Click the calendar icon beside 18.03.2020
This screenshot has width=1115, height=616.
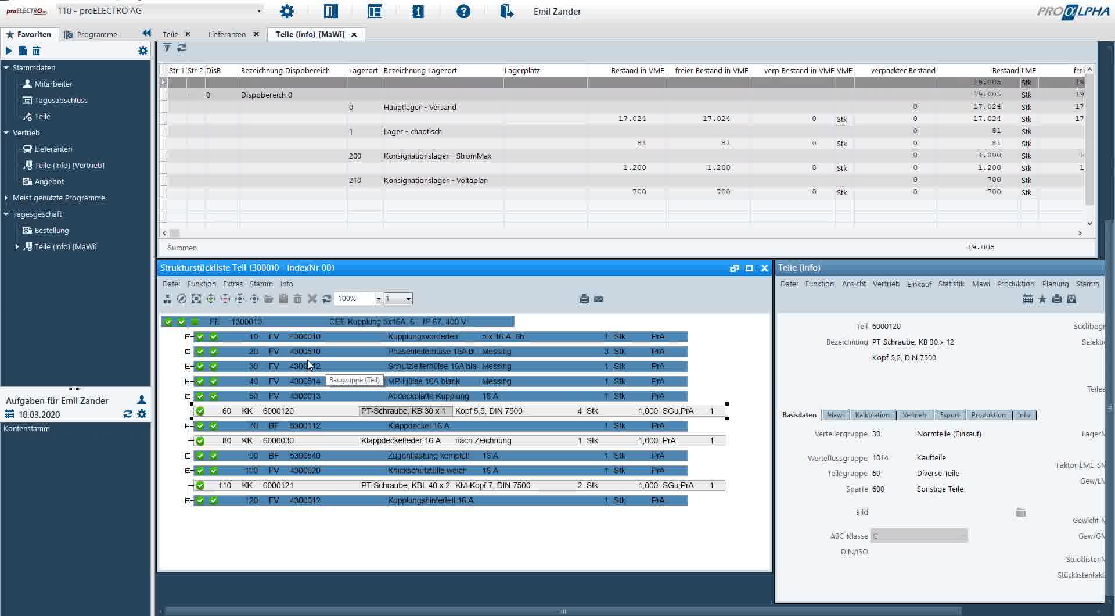(9, 414)
